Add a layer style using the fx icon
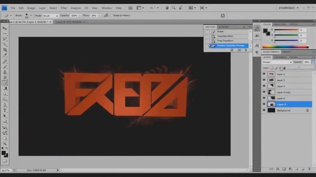The width and height of the screenshot is (316, 177). click(x=277, y=169)
